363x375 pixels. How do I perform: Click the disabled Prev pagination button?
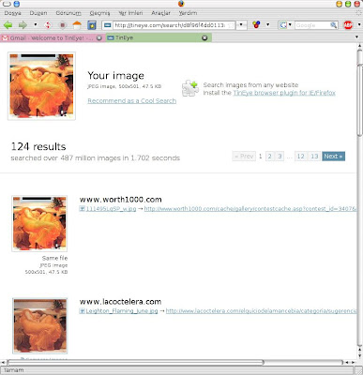[244, 157]
